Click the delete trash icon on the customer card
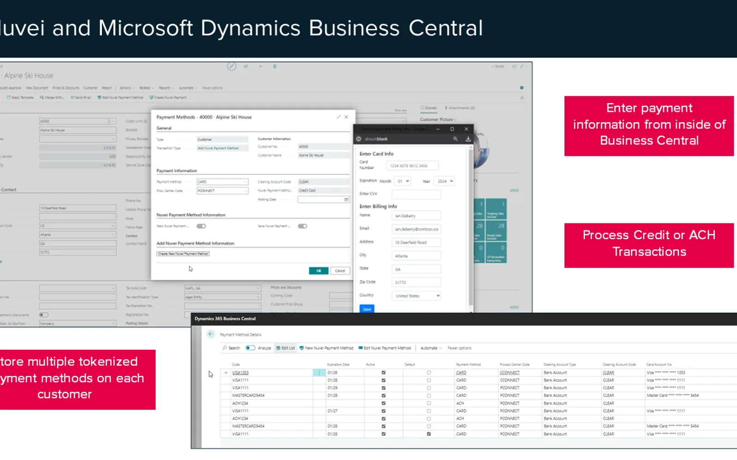Viewport: 737px width, 460px height. [x=275, y=66]
